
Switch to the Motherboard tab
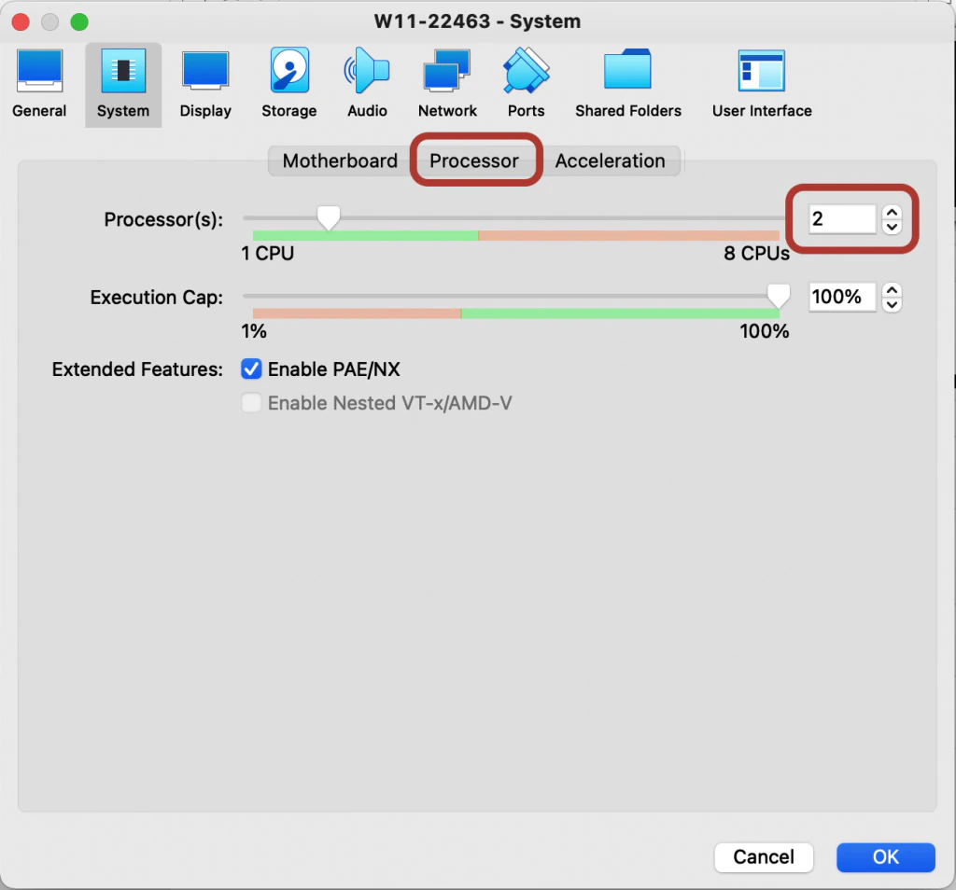340,160
